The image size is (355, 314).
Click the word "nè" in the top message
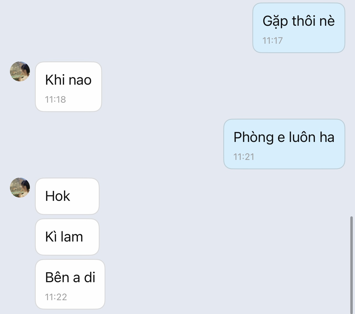pyautogui.click(x=327, y=21)
